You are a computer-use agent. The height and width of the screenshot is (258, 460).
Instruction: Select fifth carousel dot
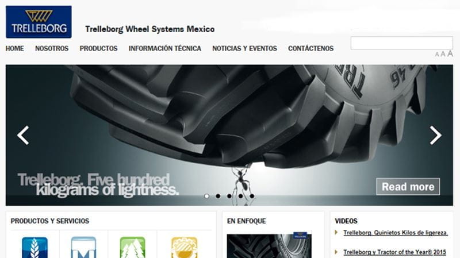252,196
